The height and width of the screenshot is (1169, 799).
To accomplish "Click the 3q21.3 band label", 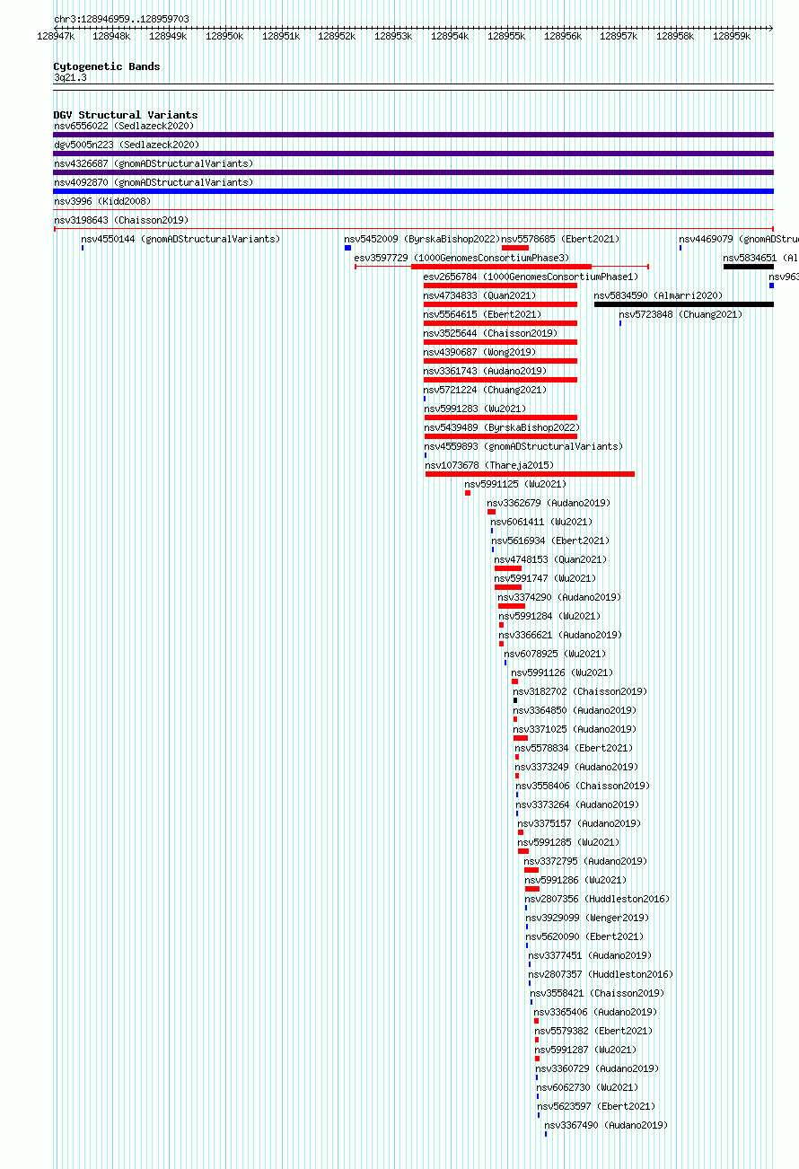I will click(70, 78).
